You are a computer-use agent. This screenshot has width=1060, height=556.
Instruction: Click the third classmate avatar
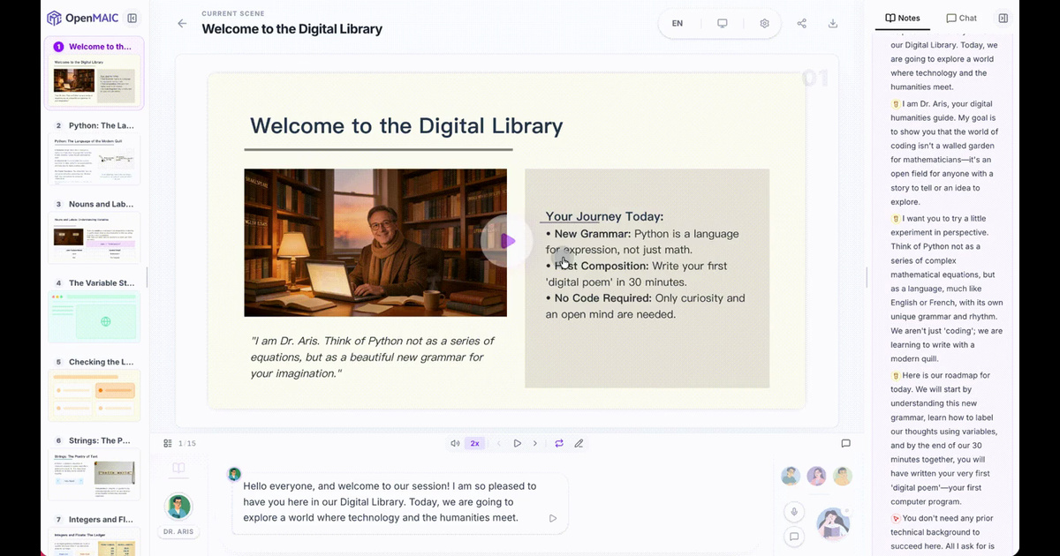click(843, 477)
